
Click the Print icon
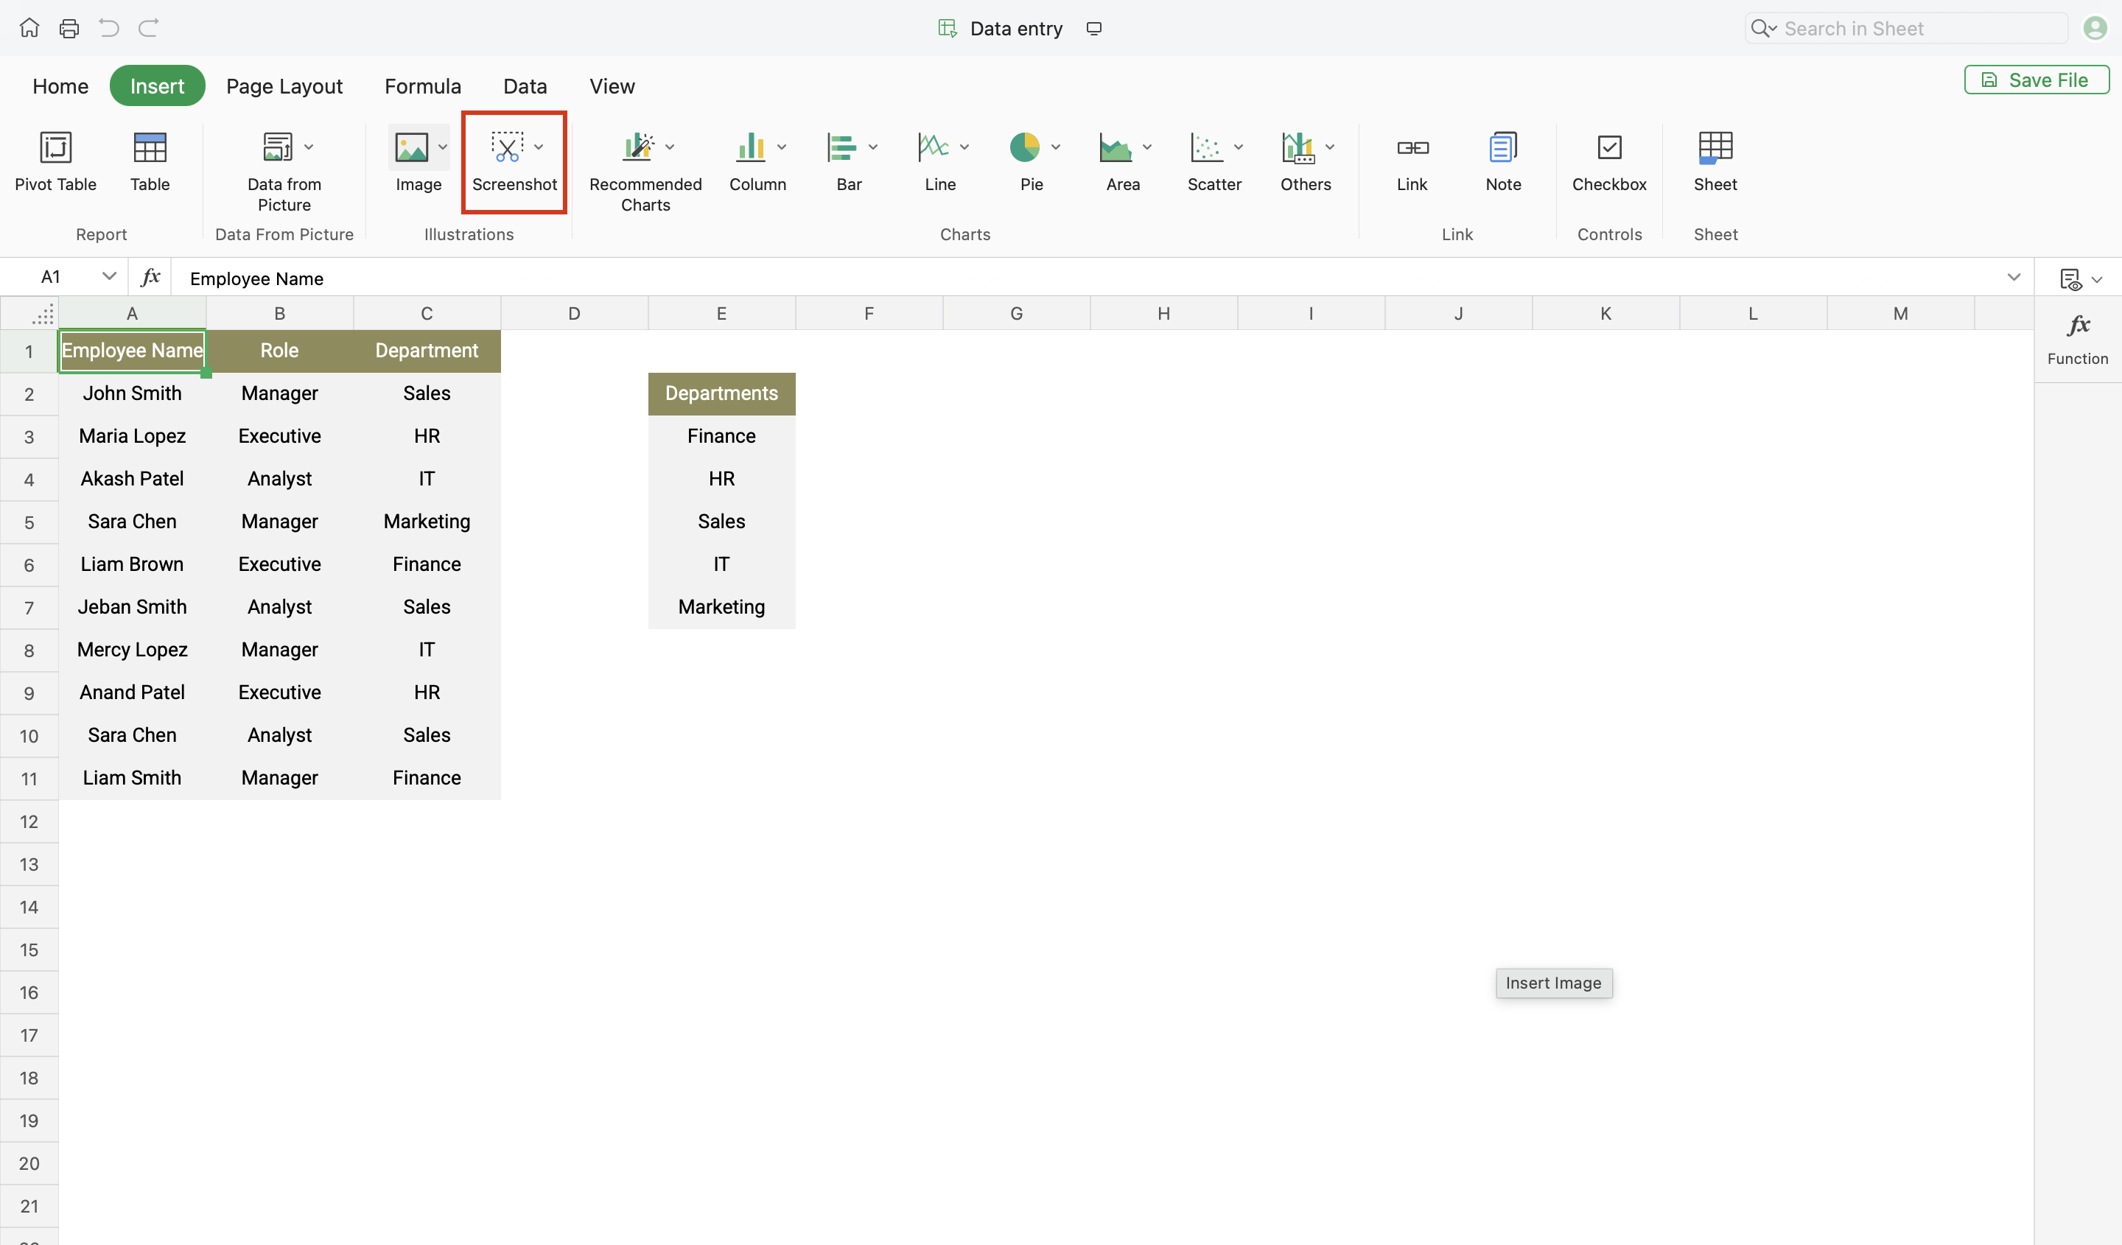coord(69,29)
